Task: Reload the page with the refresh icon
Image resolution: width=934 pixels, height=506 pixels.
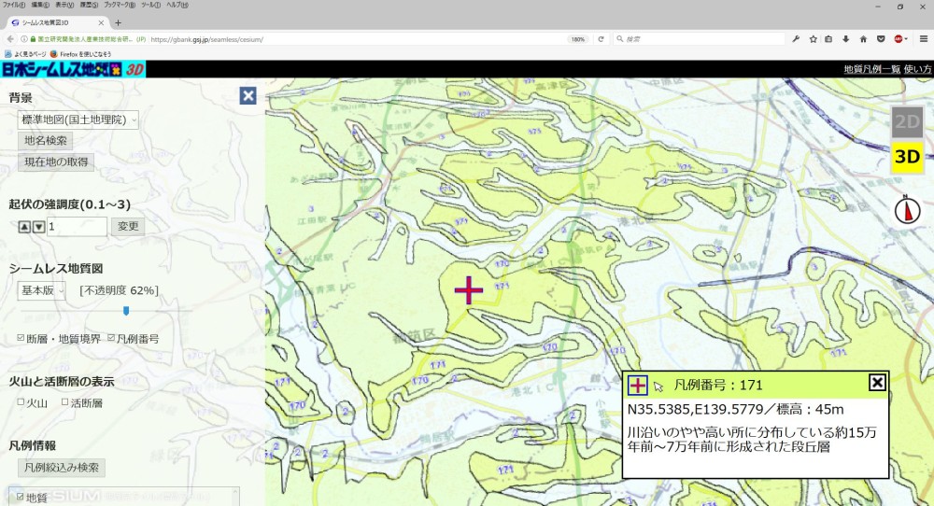Action: pos(601,39)
